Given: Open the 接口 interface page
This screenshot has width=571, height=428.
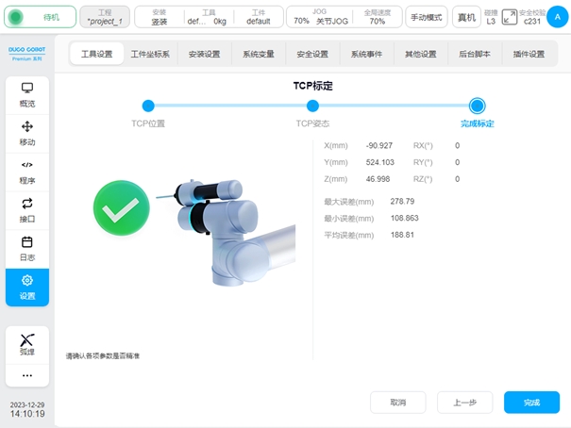Looking at the screenshot, I should point(27,209).
